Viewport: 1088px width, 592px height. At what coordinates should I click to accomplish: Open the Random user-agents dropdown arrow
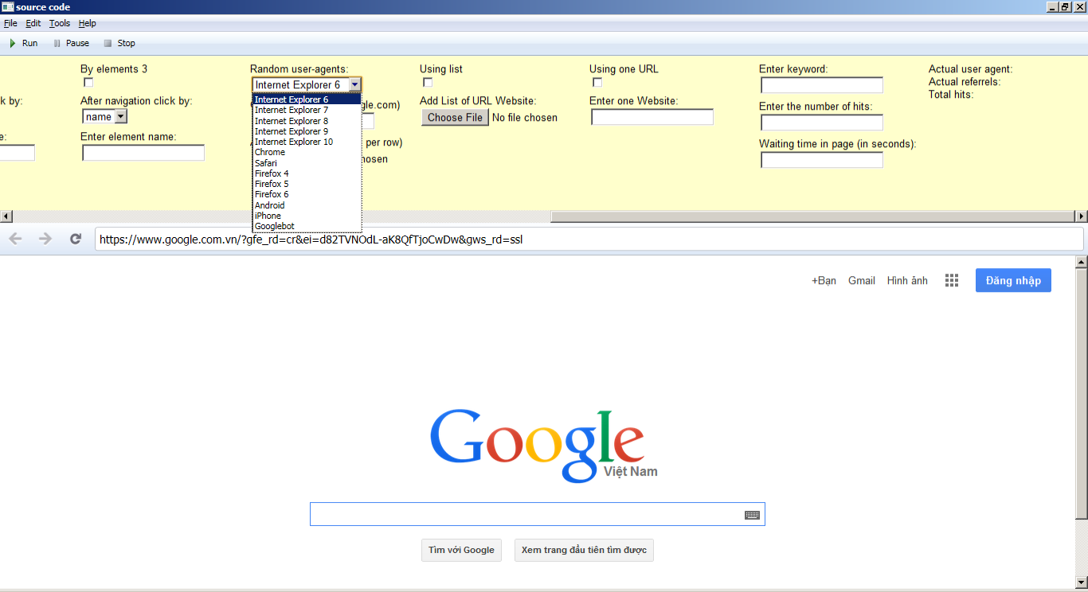(x=354, y=85)
